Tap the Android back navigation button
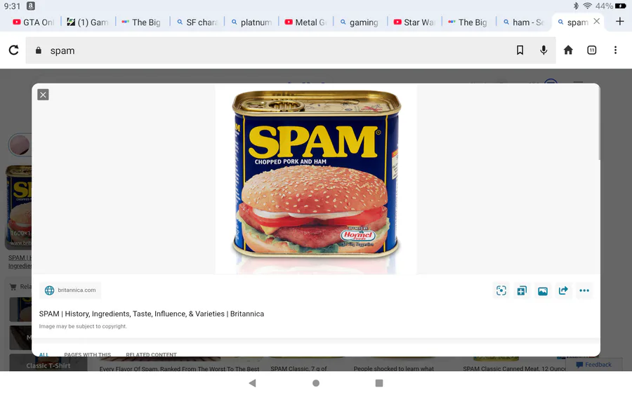 252,383
